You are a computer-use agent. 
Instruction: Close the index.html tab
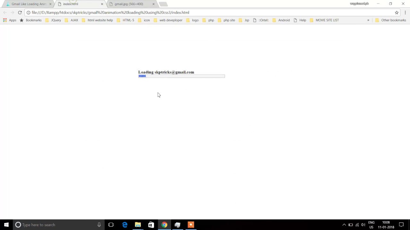pos(102,4)
